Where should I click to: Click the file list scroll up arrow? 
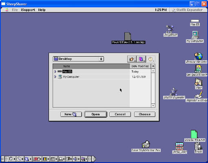tap(153, 71)
